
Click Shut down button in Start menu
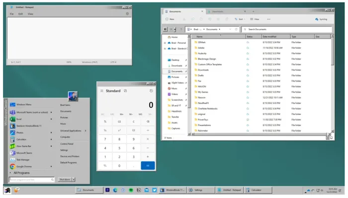tap(65, 180)
